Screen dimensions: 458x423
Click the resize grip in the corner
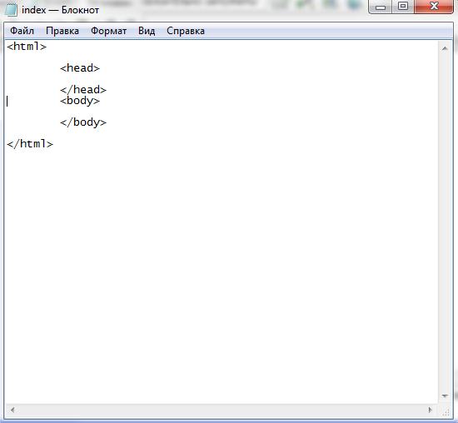click(x=446, y=411)
